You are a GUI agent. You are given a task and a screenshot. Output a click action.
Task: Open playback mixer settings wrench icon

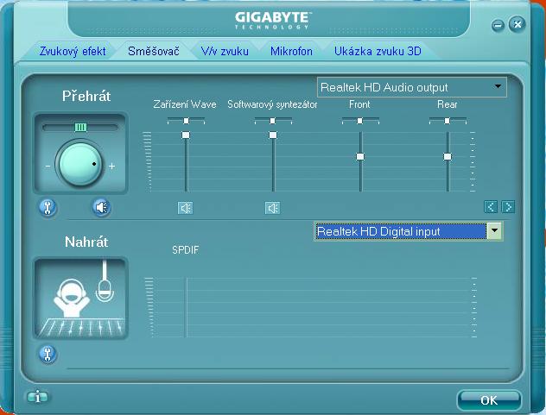coord(48,208)
